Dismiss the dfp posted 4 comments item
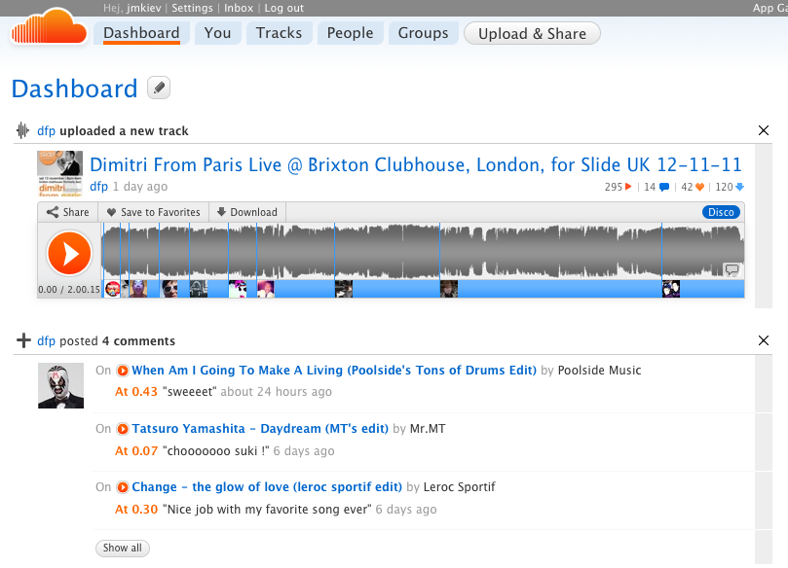The height and width of the screenshot is (568, 788). 764,340
